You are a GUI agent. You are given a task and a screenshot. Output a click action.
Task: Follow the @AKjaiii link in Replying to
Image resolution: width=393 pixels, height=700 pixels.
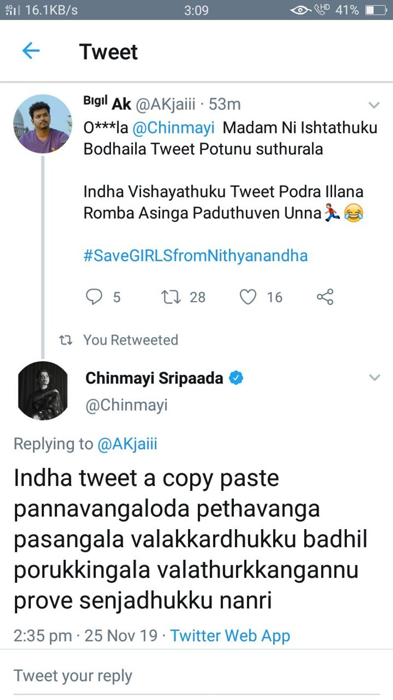127,444
